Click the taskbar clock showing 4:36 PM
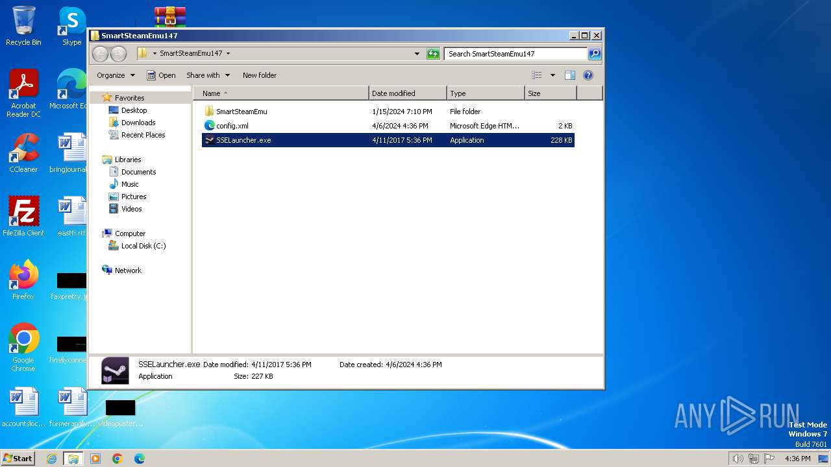The height and width of the screenshot is (467, 831). click(x=797, y=459)
